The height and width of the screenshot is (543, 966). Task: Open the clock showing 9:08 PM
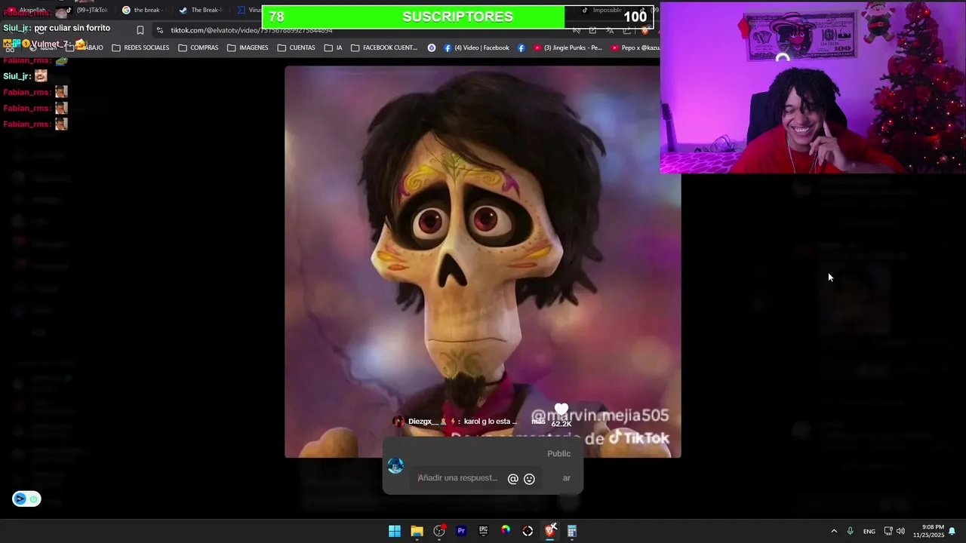928,531
